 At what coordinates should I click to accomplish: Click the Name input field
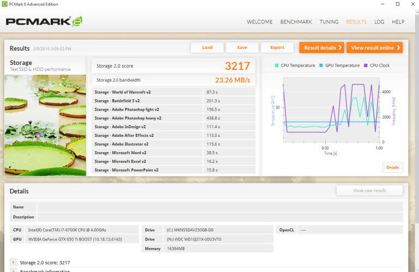pos(220,207)
